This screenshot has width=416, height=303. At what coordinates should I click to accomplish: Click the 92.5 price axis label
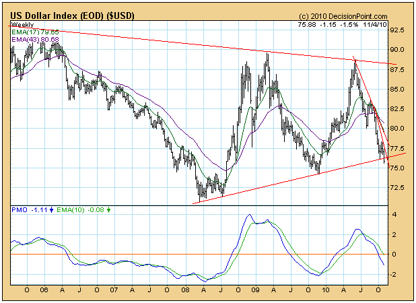[398, 30]
